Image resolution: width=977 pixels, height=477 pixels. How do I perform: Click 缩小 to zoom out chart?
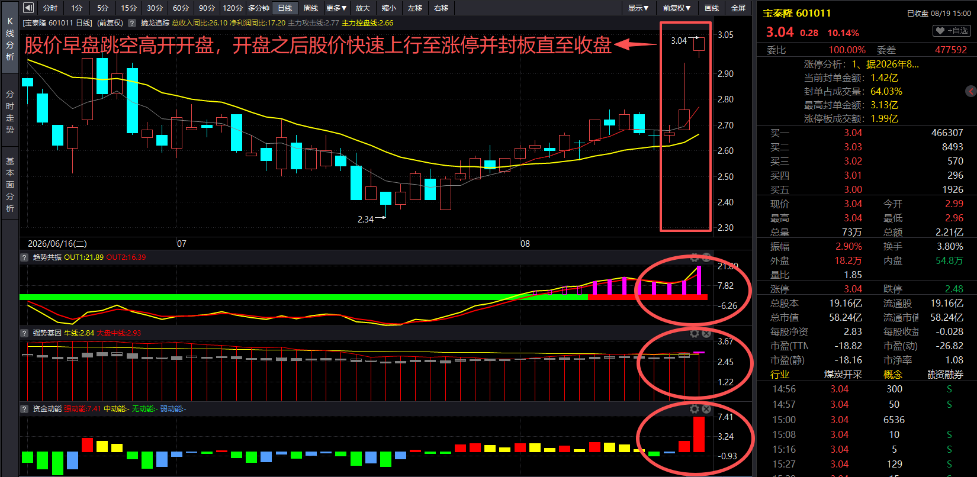[x=389, y=8]
